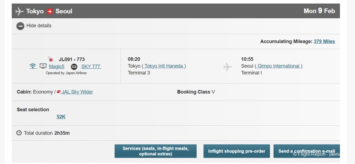Viewport: 355px width, 164px height.
Task: Send a confirmation e-mail
Action: pyautogui.click(x=306, y=151)
